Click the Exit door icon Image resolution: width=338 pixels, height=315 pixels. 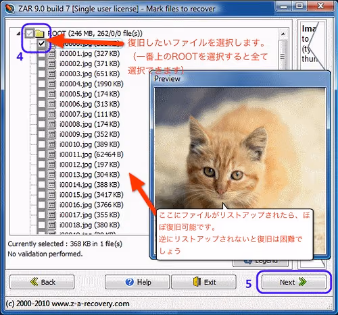197,282
